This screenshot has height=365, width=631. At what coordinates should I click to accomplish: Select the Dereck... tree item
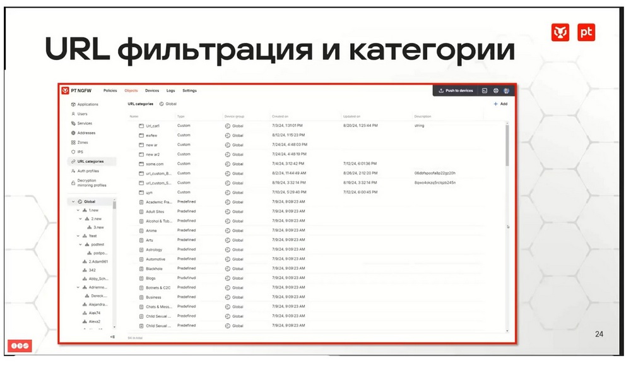pyautogui.click(x=97, y=296)
